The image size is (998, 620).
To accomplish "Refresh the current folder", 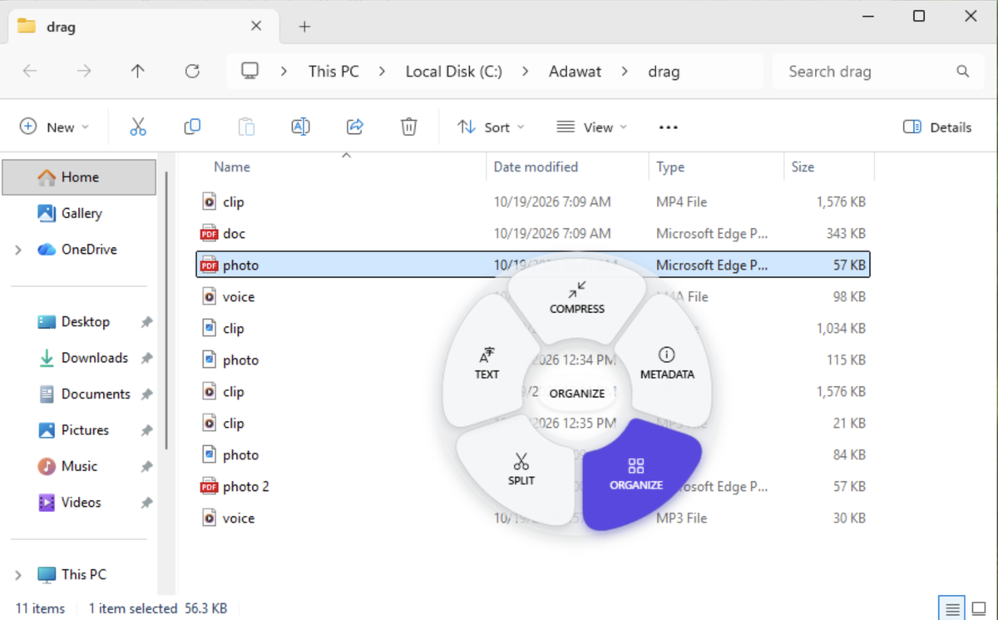I will pyautogui.click(x=192, y=72).
